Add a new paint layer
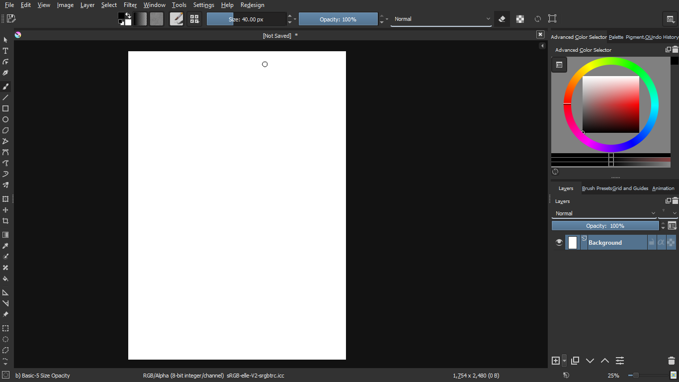This screenshot has width=679, height=382. tap(556, 361)
